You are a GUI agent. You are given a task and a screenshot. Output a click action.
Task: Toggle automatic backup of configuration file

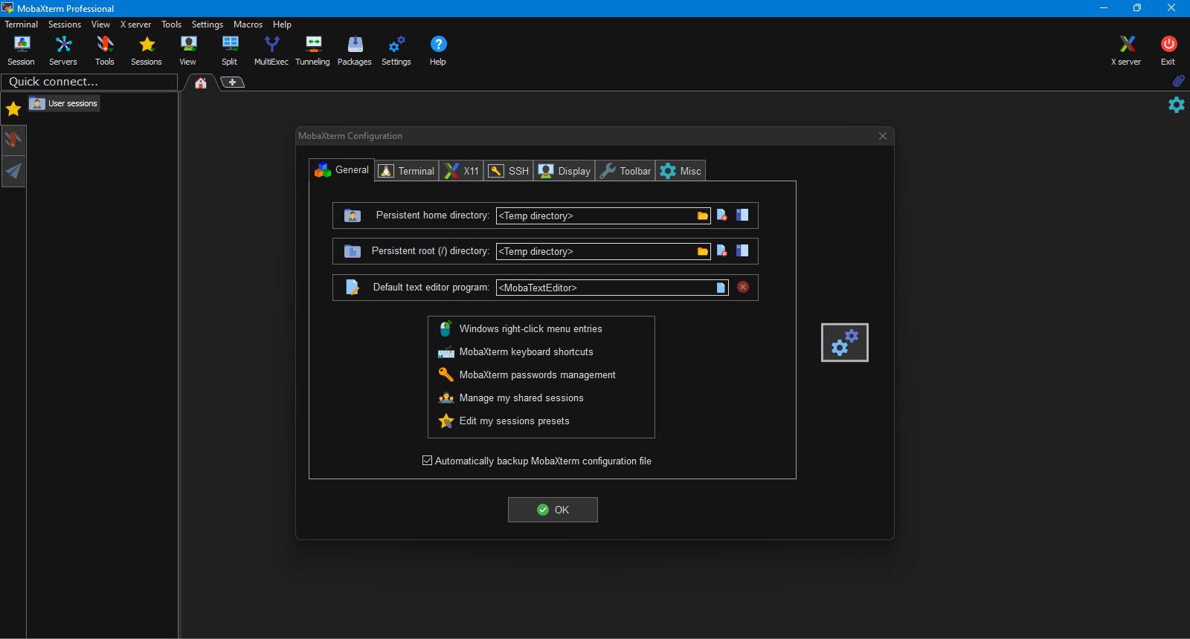point(427,461)
